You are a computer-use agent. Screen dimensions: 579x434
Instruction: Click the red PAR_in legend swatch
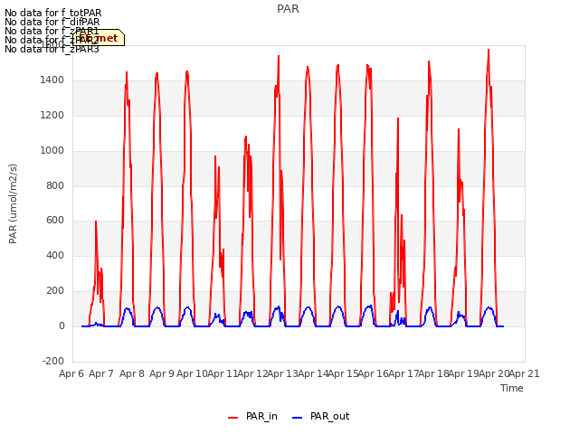tap(233, 418)
